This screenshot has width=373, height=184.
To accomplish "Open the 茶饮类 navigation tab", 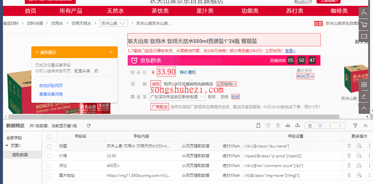I will point(160,11).
